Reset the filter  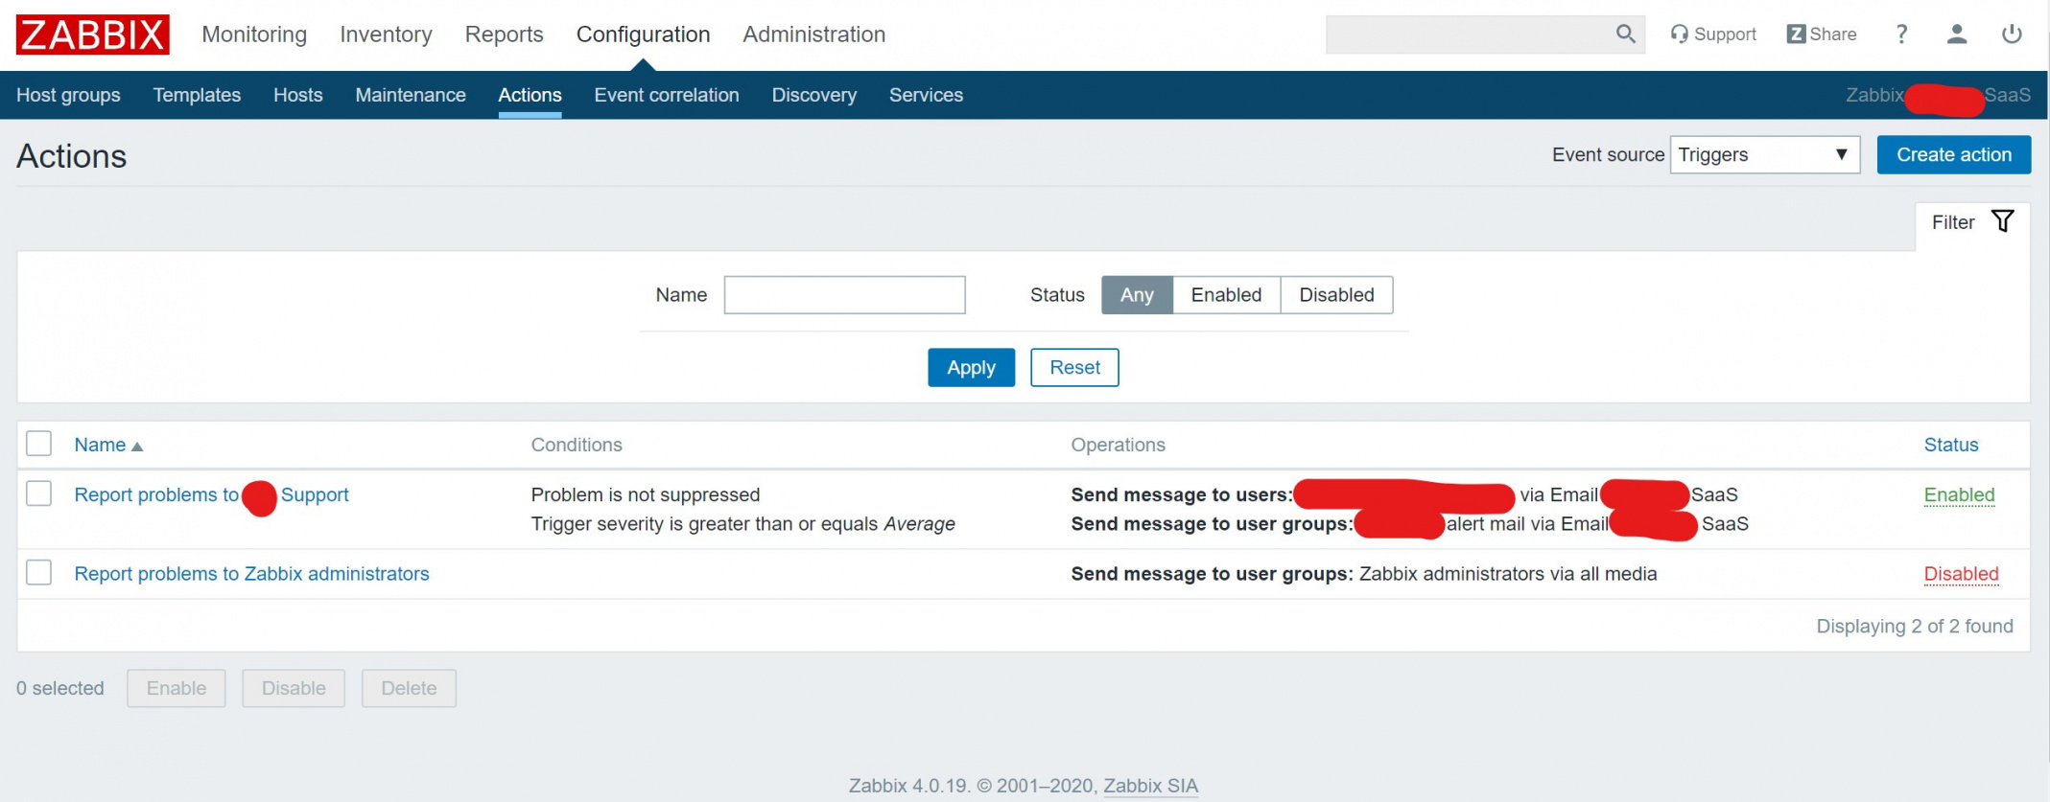[x=1074, y=368]
